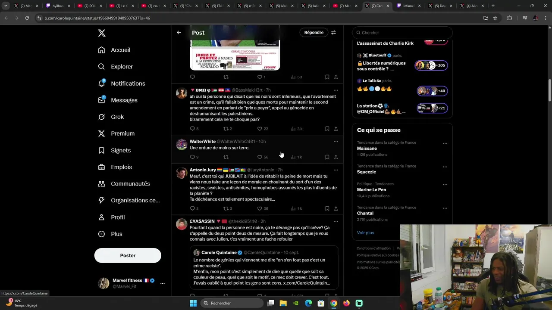Image resolution: width=552 pixels, height=310 pixels.
Task: Open Profil page
Action: (112, 217)
